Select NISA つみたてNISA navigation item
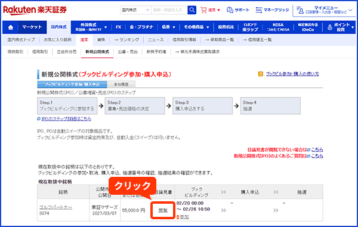 (x=278, y=27)
